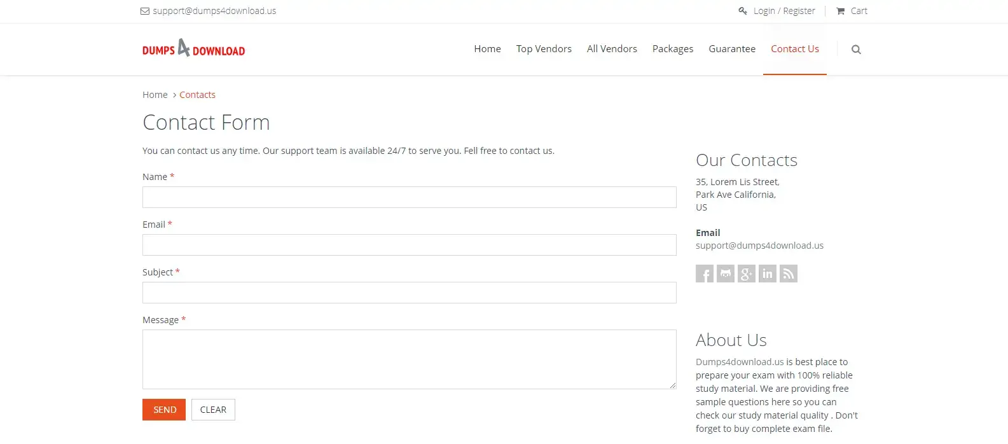The height and width of the screenshot is (444, 1008).
Task: Click the Dumps4Download logo
Action: [193, 49]
